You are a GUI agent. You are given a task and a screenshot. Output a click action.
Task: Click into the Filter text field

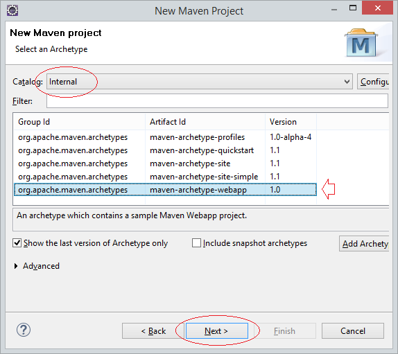click(217, 101)
